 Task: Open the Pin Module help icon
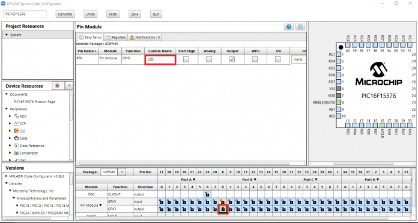(289, 26)
